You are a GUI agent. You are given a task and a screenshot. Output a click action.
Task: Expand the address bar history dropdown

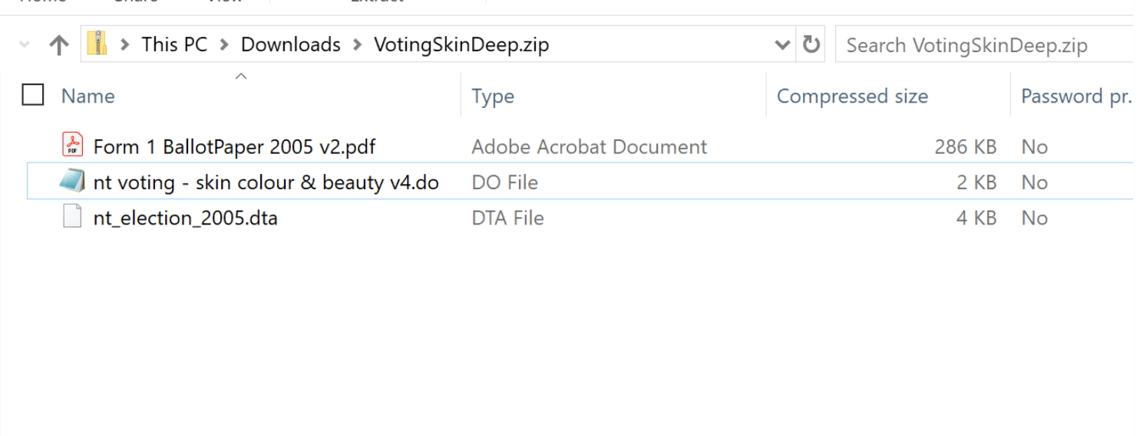782,44
